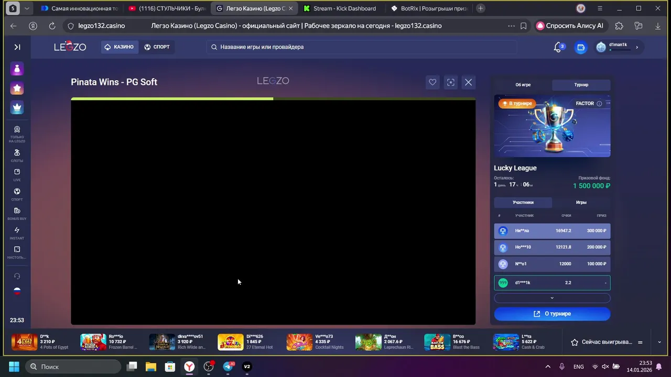The height and width of the screenshot is (377, 671).
Task: Select the d1***1k leaderboard row
Action: tap(552, 283)
